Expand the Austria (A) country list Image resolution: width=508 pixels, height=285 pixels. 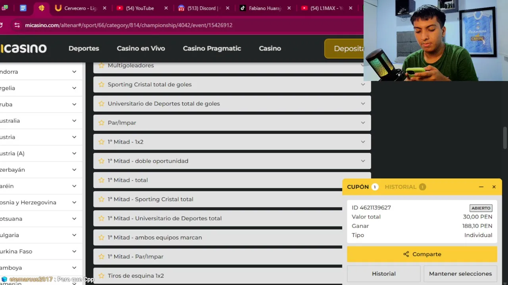pos(74,154)
